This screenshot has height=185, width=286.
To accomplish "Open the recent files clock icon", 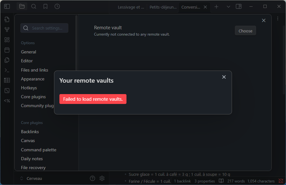I will point(57,6).
